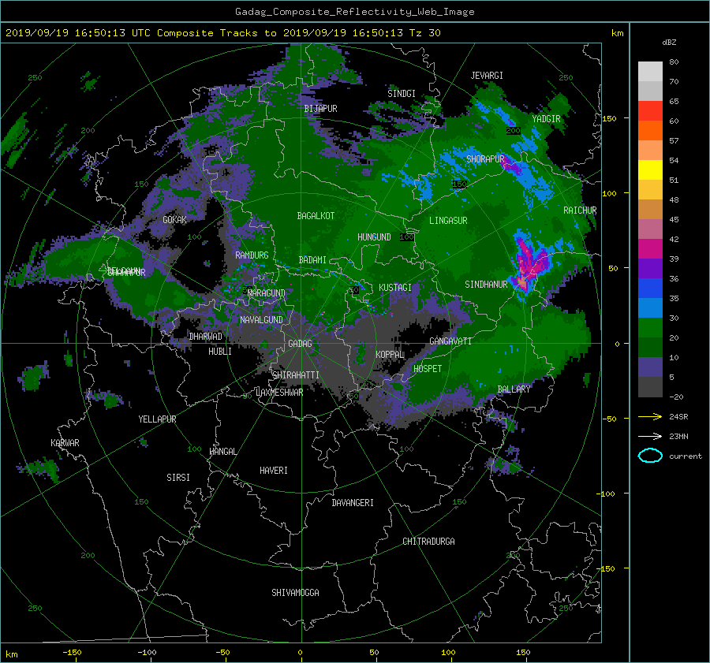Click the KUSTAGI city label
The height and width of the screenshot is (663, 710).
tap(395, 288)
